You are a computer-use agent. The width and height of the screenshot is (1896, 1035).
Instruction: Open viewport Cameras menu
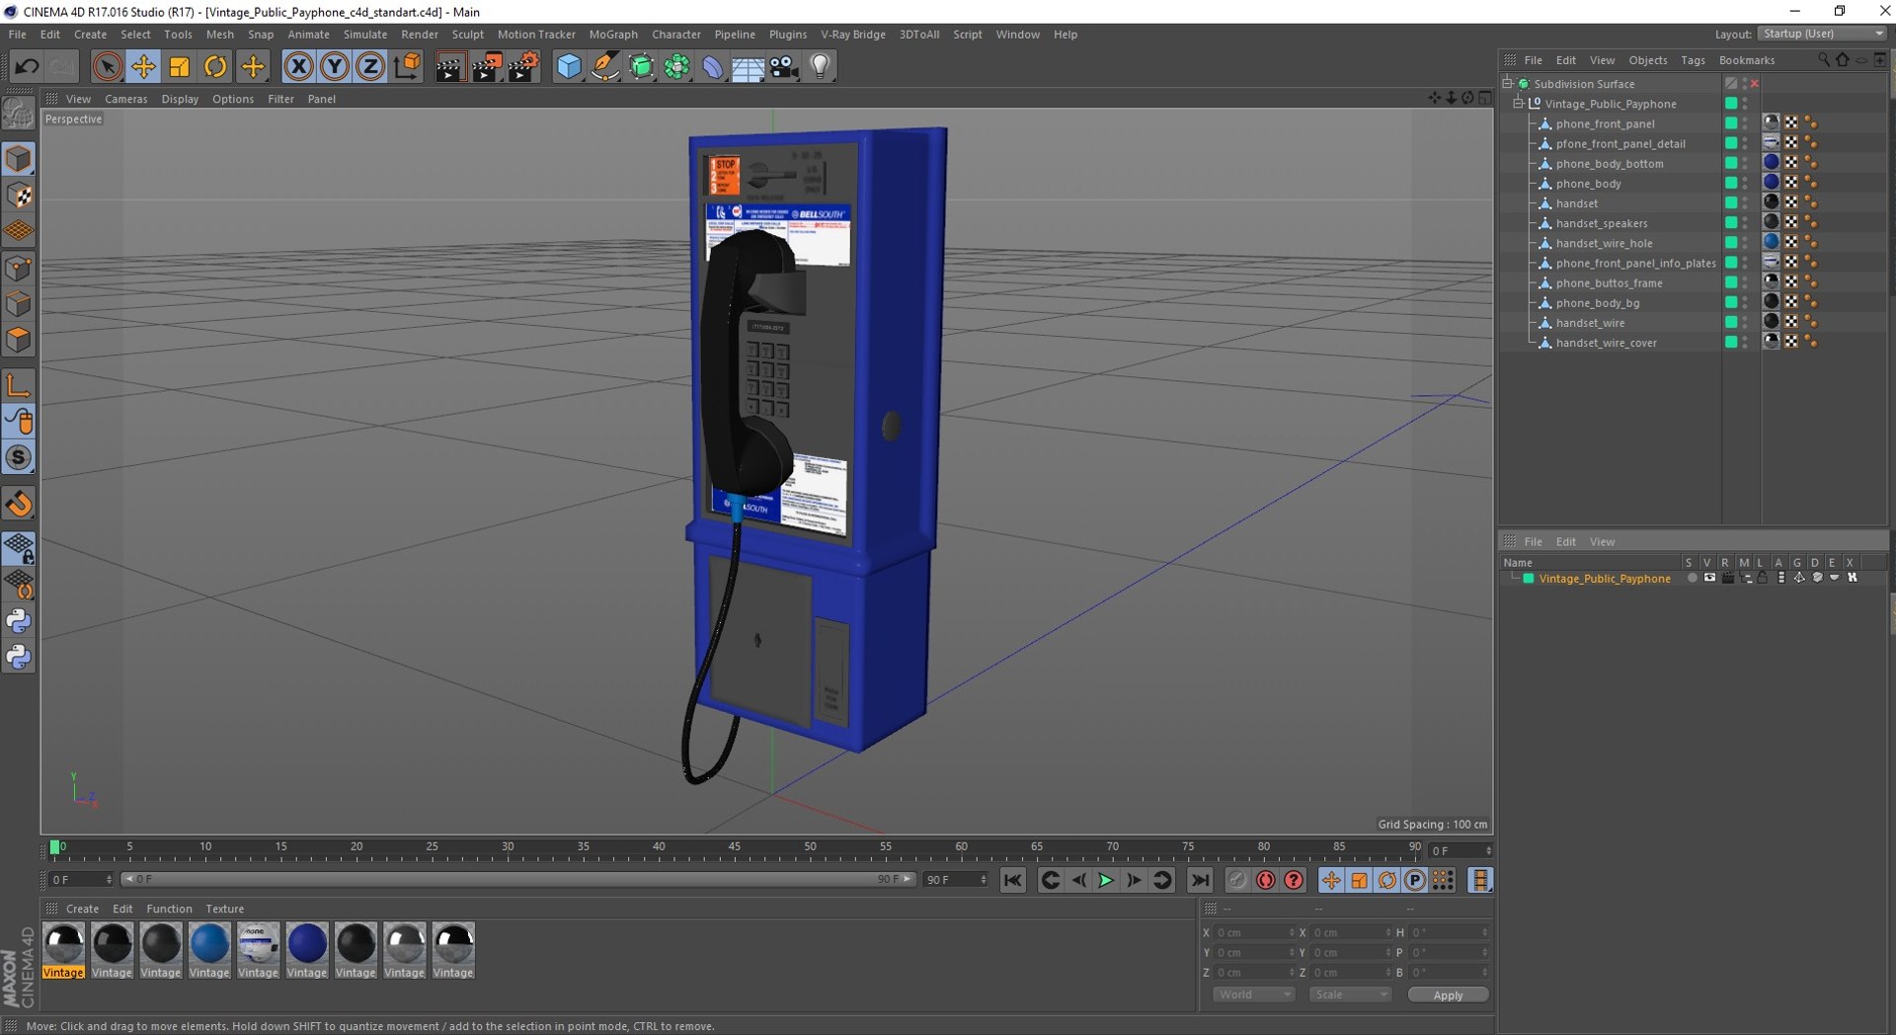[x=126, y=99]
